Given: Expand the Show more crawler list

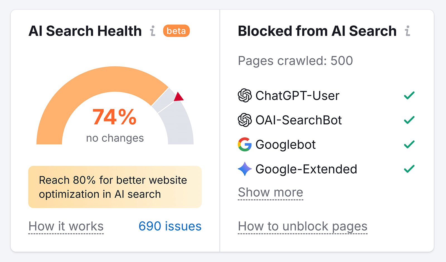Looking at the screenshot, I should tap(270, 192).
